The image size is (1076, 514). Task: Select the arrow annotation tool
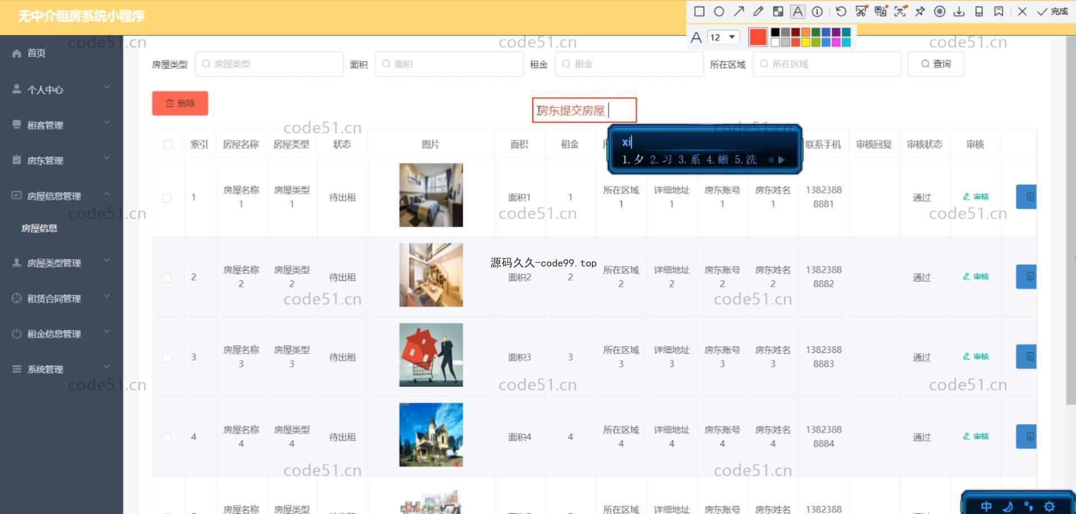(x=738, y=11)
